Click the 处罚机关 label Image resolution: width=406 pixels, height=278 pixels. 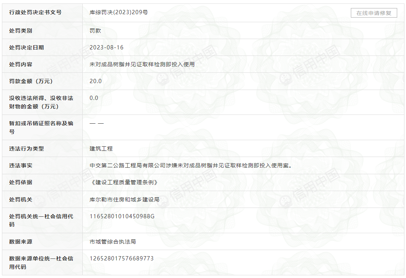click(21, 200)
